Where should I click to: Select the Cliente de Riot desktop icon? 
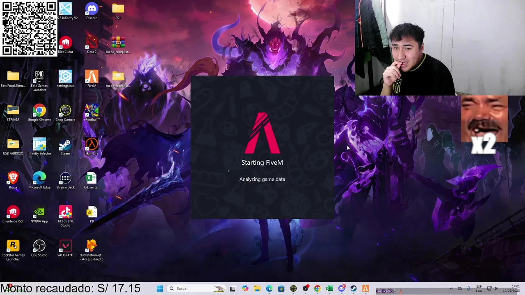pos(13,214)
